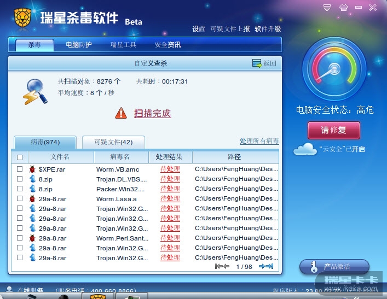This screenshot has height=299, width=387.
Task: Click 待处理 for Worm.Lasa.a row
Action: point(170,198)
